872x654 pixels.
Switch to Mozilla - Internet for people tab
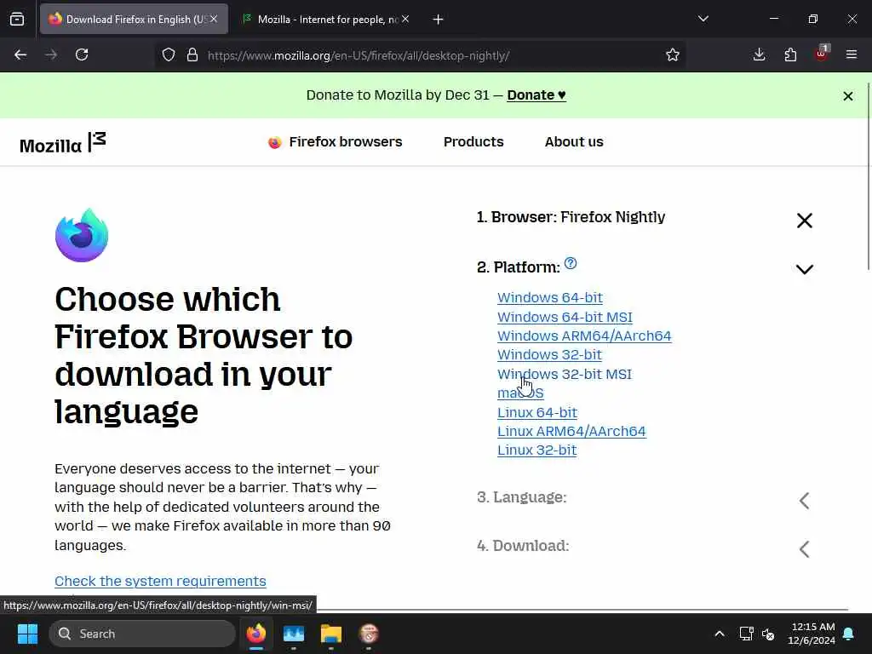click(328, 20)
